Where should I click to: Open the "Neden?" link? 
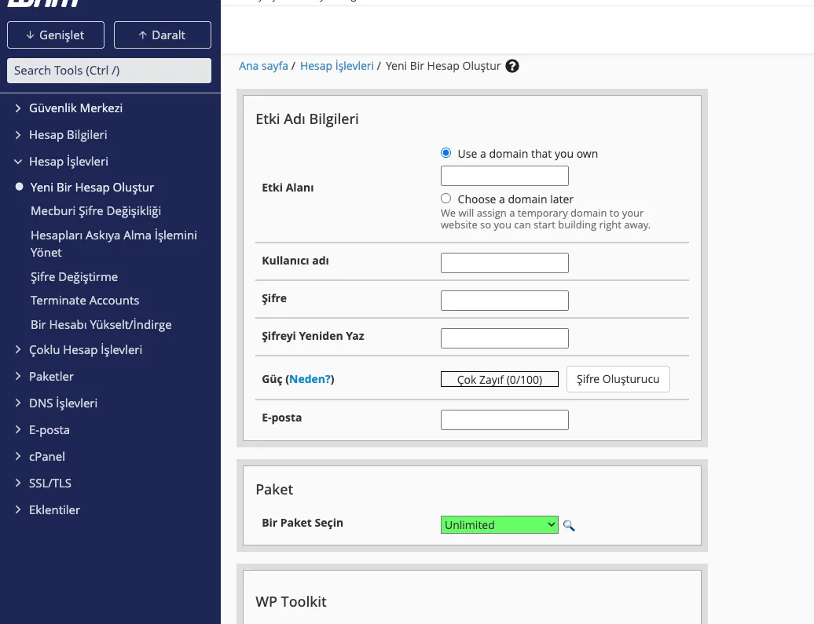[x=310, y=379]
